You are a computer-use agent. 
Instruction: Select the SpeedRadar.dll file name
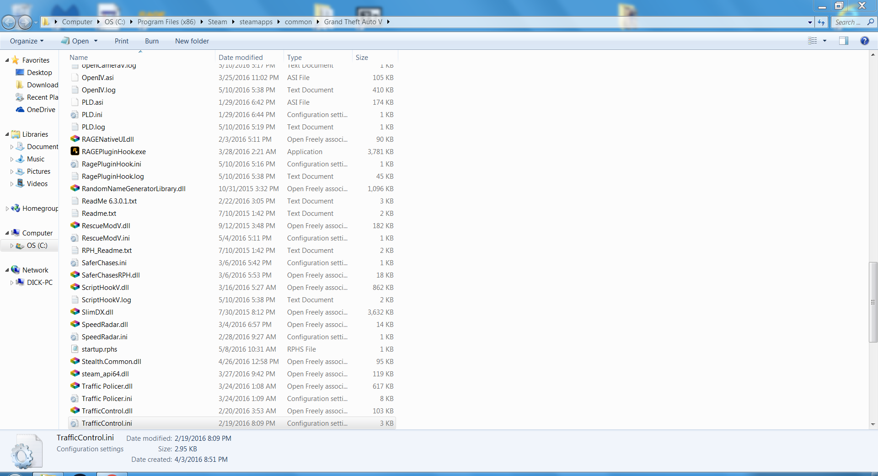tap(105, 325)
